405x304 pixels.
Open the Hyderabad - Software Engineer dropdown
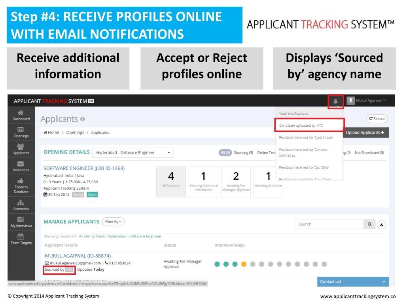133,152
